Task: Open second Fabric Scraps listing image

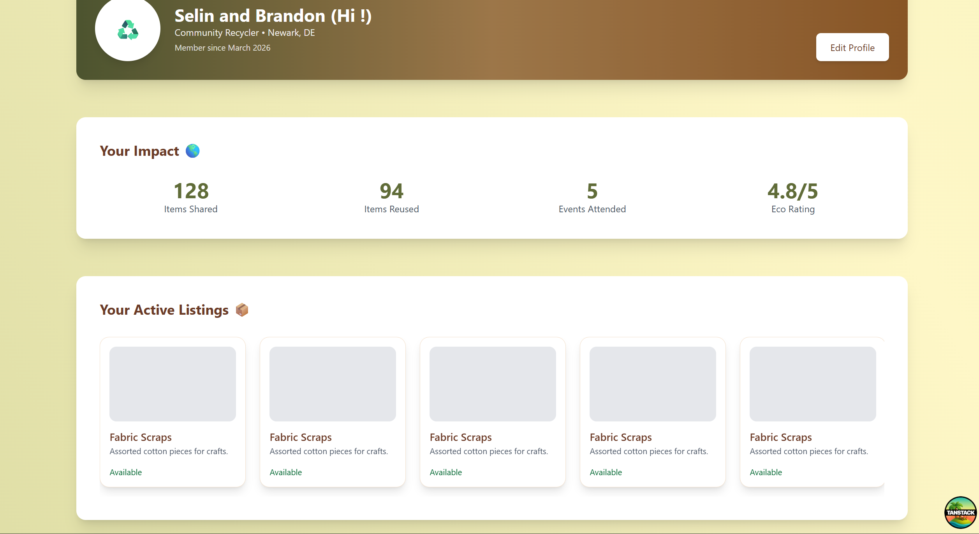Action: [333, 384]
